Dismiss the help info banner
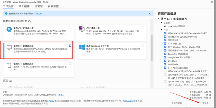This screenshot has width=216, height=108. [x=149, y=14]
